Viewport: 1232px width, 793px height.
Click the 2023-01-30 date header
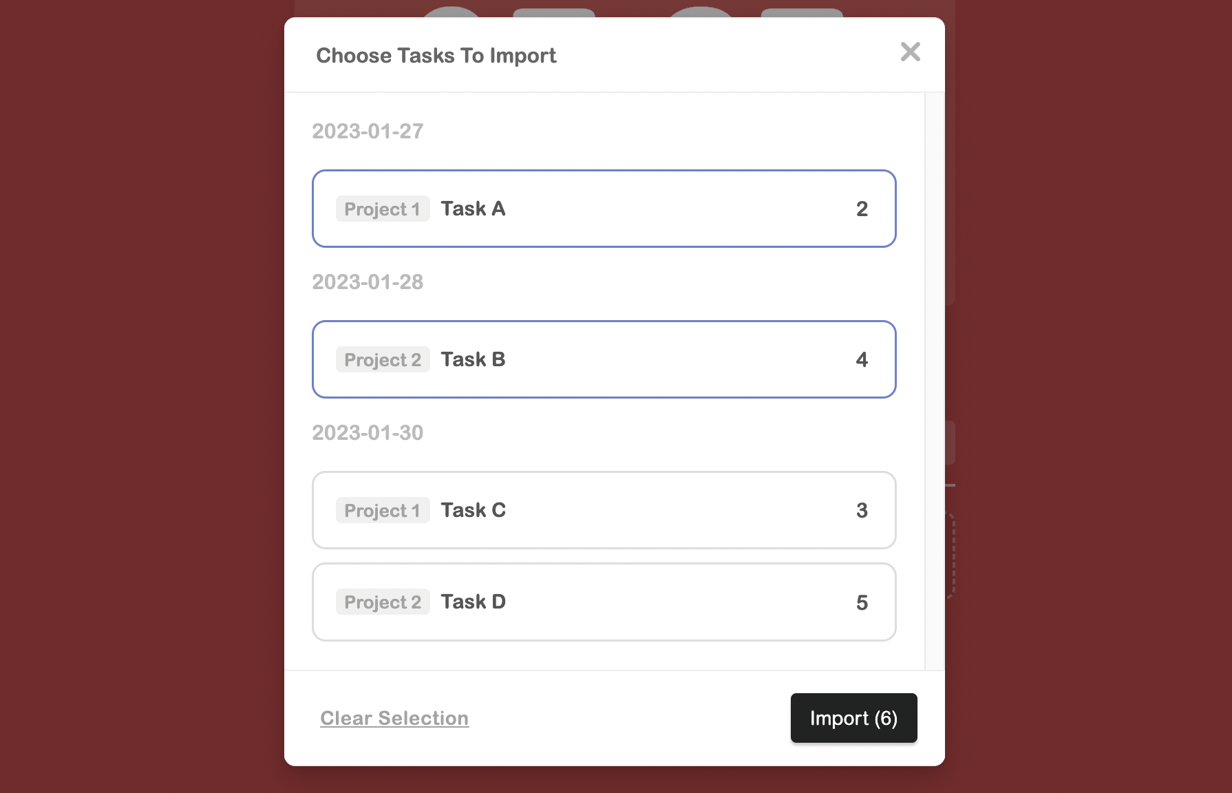click(368, 432)
